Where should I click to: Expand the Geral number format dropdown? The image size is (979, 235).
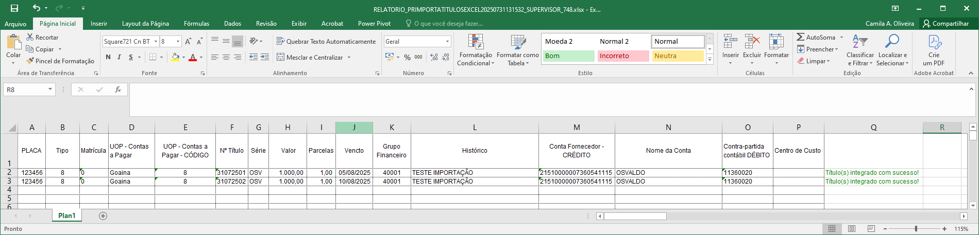447,42
